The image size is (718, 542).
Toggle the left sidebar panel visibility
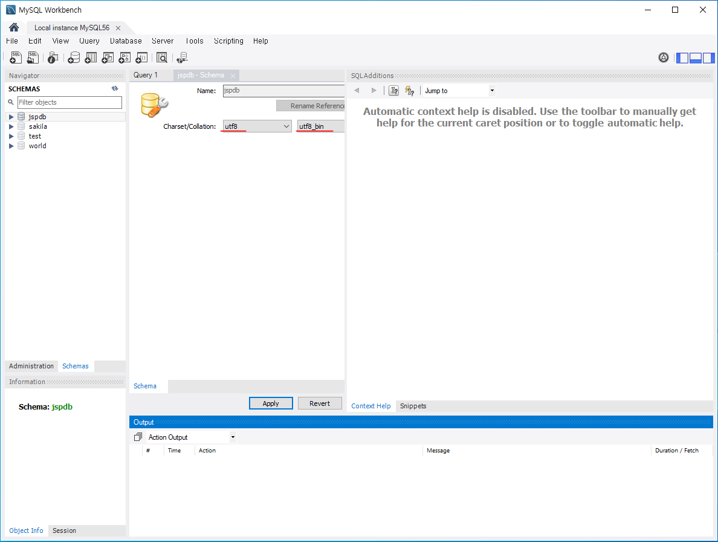pyautogui.click(x=683, y=57)
